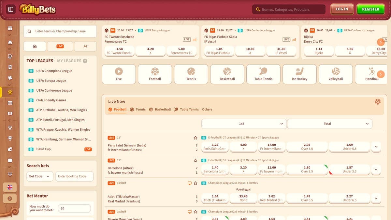Open UEFA Champions League in top leagues
The width and height of the screenshot is (391, 220).
pos(54,71)
